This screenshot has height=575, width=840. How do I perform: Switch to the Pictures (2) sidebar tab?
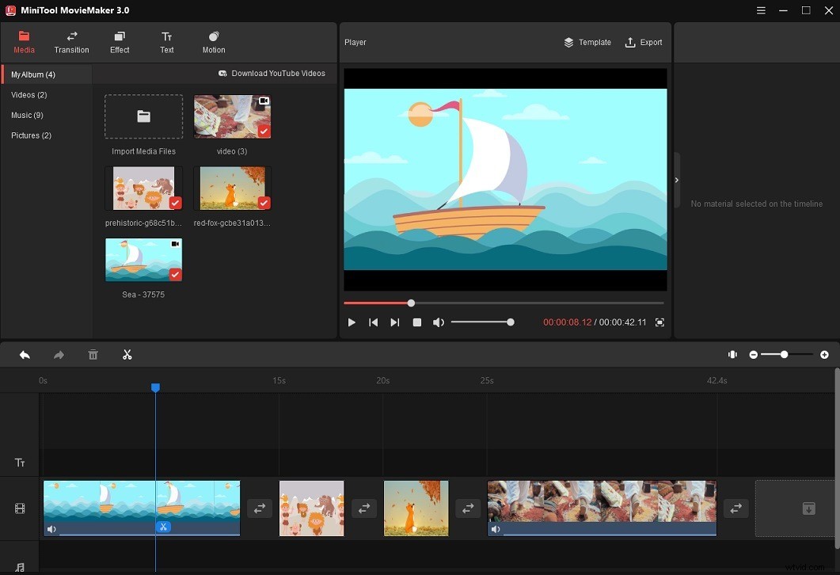click(x=31, y=135)
